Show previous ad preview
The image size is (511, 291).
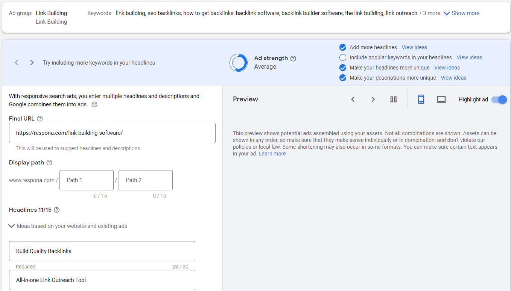point(353,100)
